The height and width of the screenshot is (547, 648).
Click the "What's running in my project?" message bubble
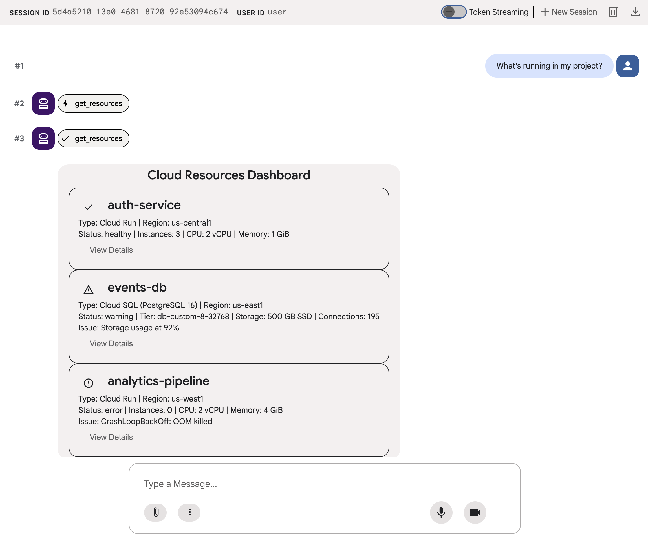(549, 66)
